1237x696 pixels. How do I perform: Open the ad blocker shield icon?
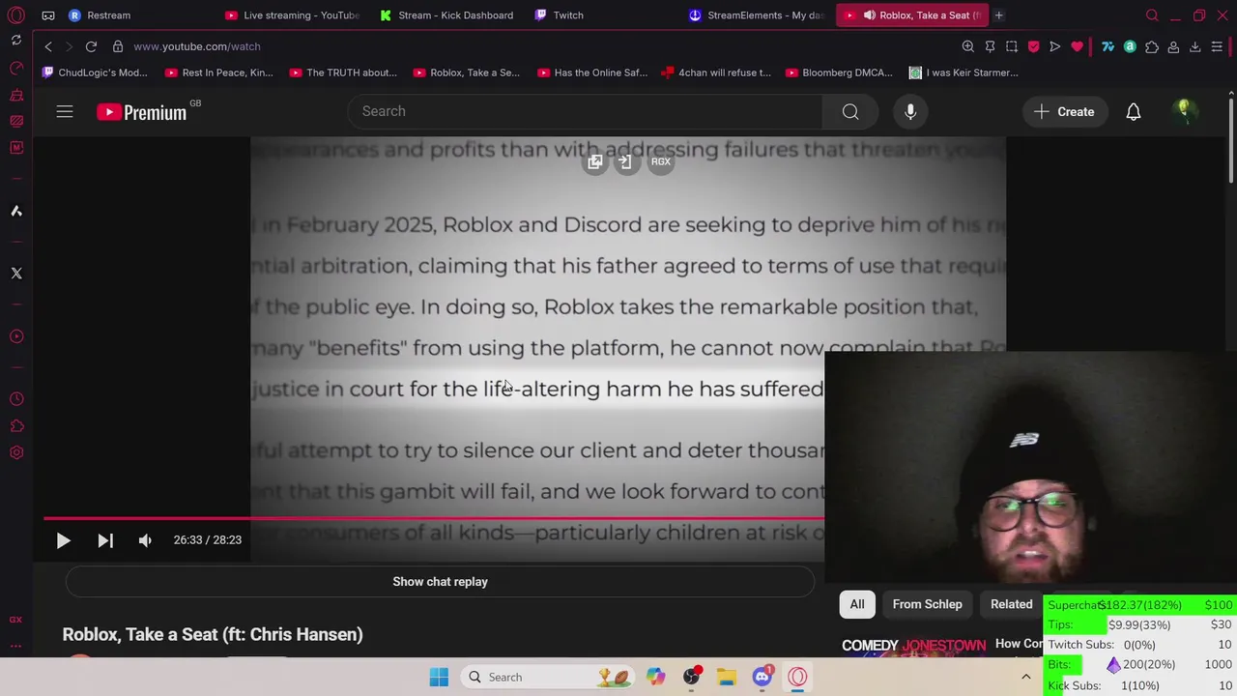pos(1033,46)
